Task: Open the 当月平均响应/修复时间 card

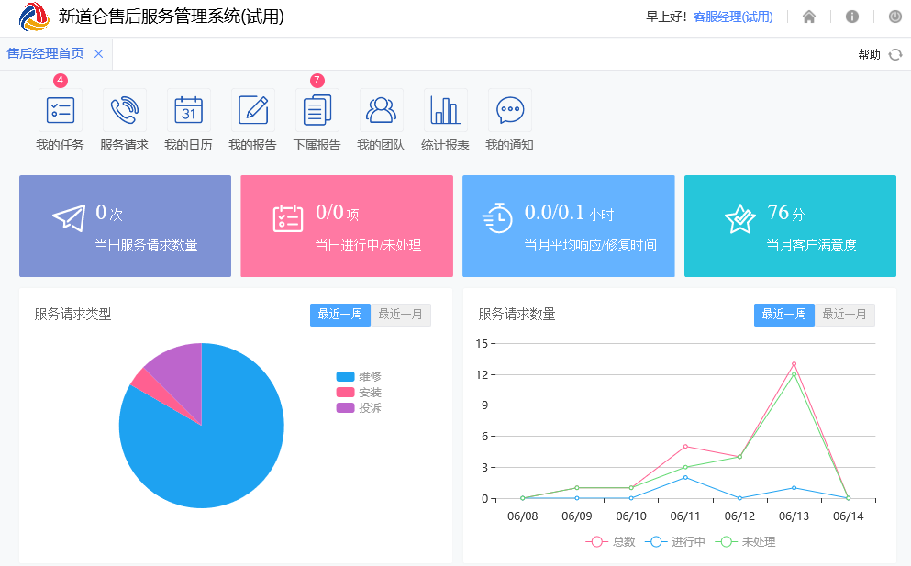Action: coord(569,226)
